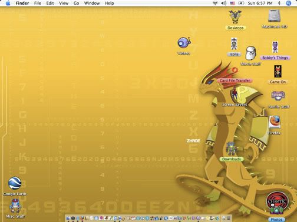Screen dimensions: 297x222
Task: Open the View menu
Action: coord(64,3)
